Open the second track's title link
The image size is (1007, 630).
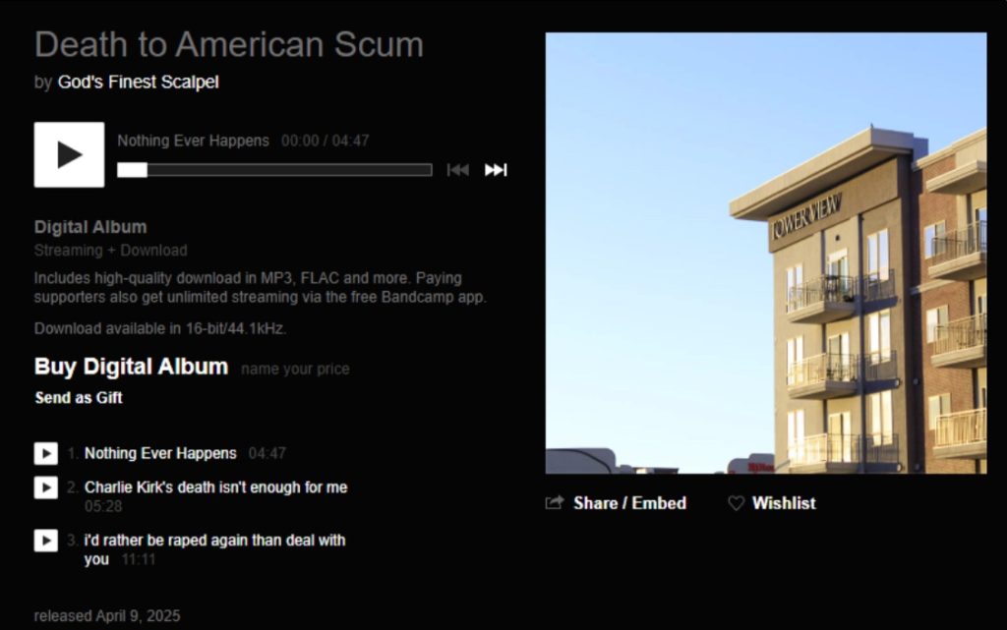(x=215, y=487)
